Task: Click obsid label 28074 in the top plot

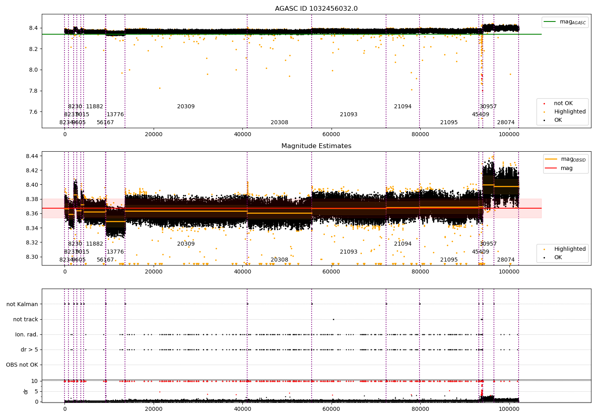Action: 506,123
